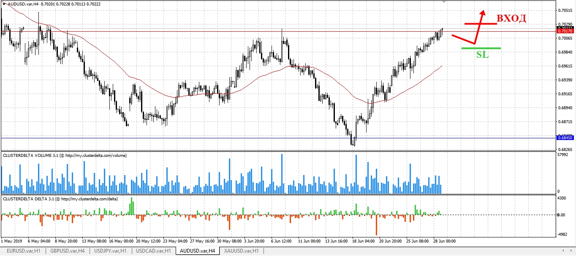
Task: Select the red ВХОД text label
Action: coord(511,19)
